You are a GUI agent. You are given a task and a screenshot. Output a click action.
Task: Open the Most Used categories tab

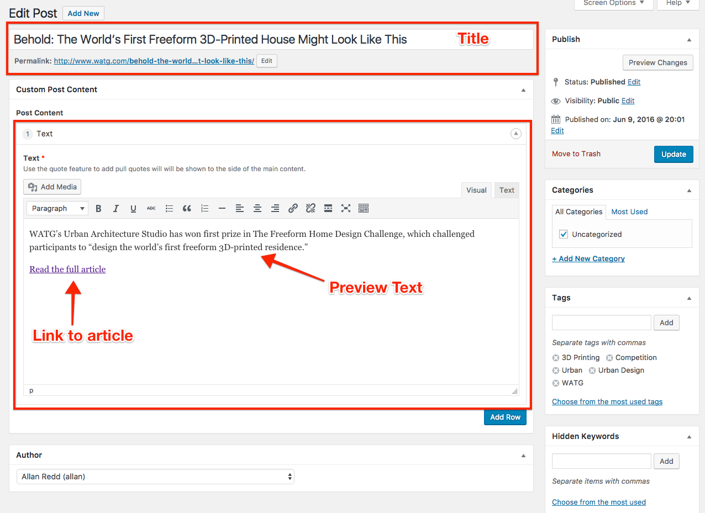point(629,211)
